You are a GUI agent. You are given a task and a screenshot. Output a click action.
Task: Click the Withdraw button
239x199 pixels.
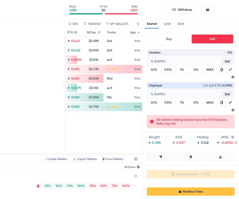click(182, 10)
